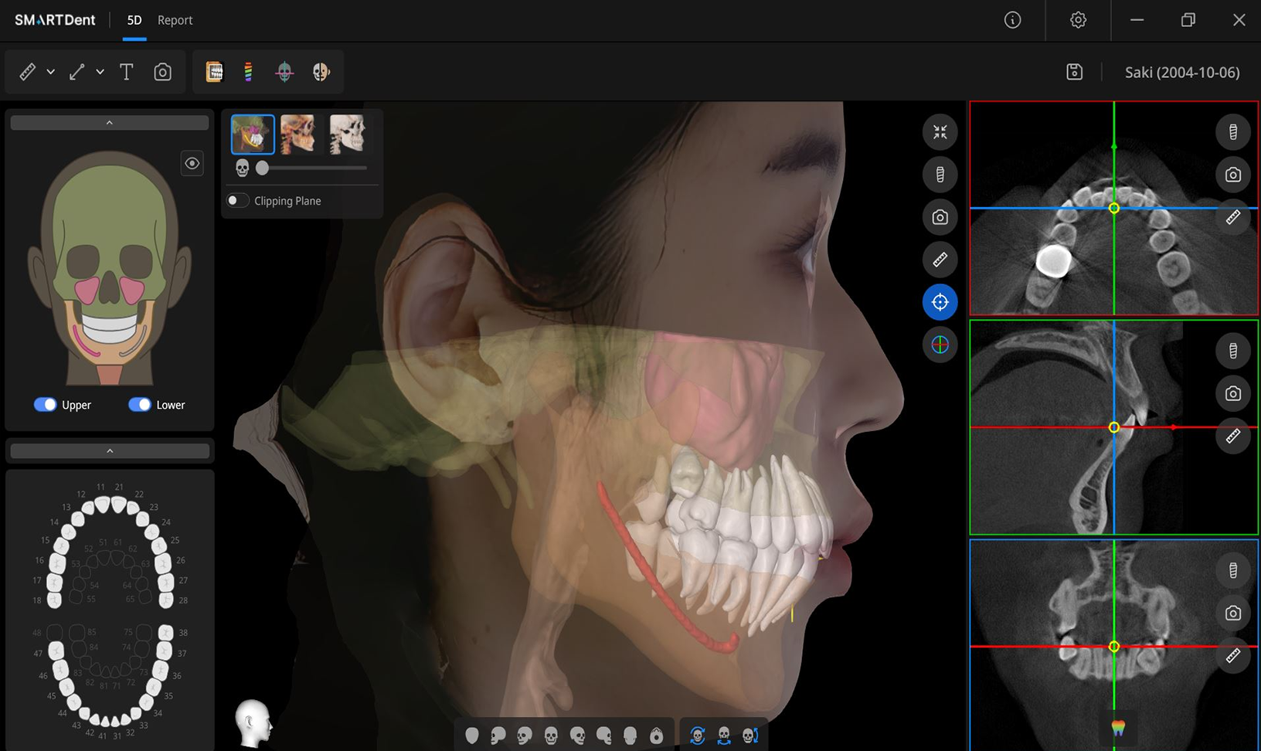Expand the ruler tool dropdown arrow
Viewport: 1261px width, 751px height.
click(50, 72)
